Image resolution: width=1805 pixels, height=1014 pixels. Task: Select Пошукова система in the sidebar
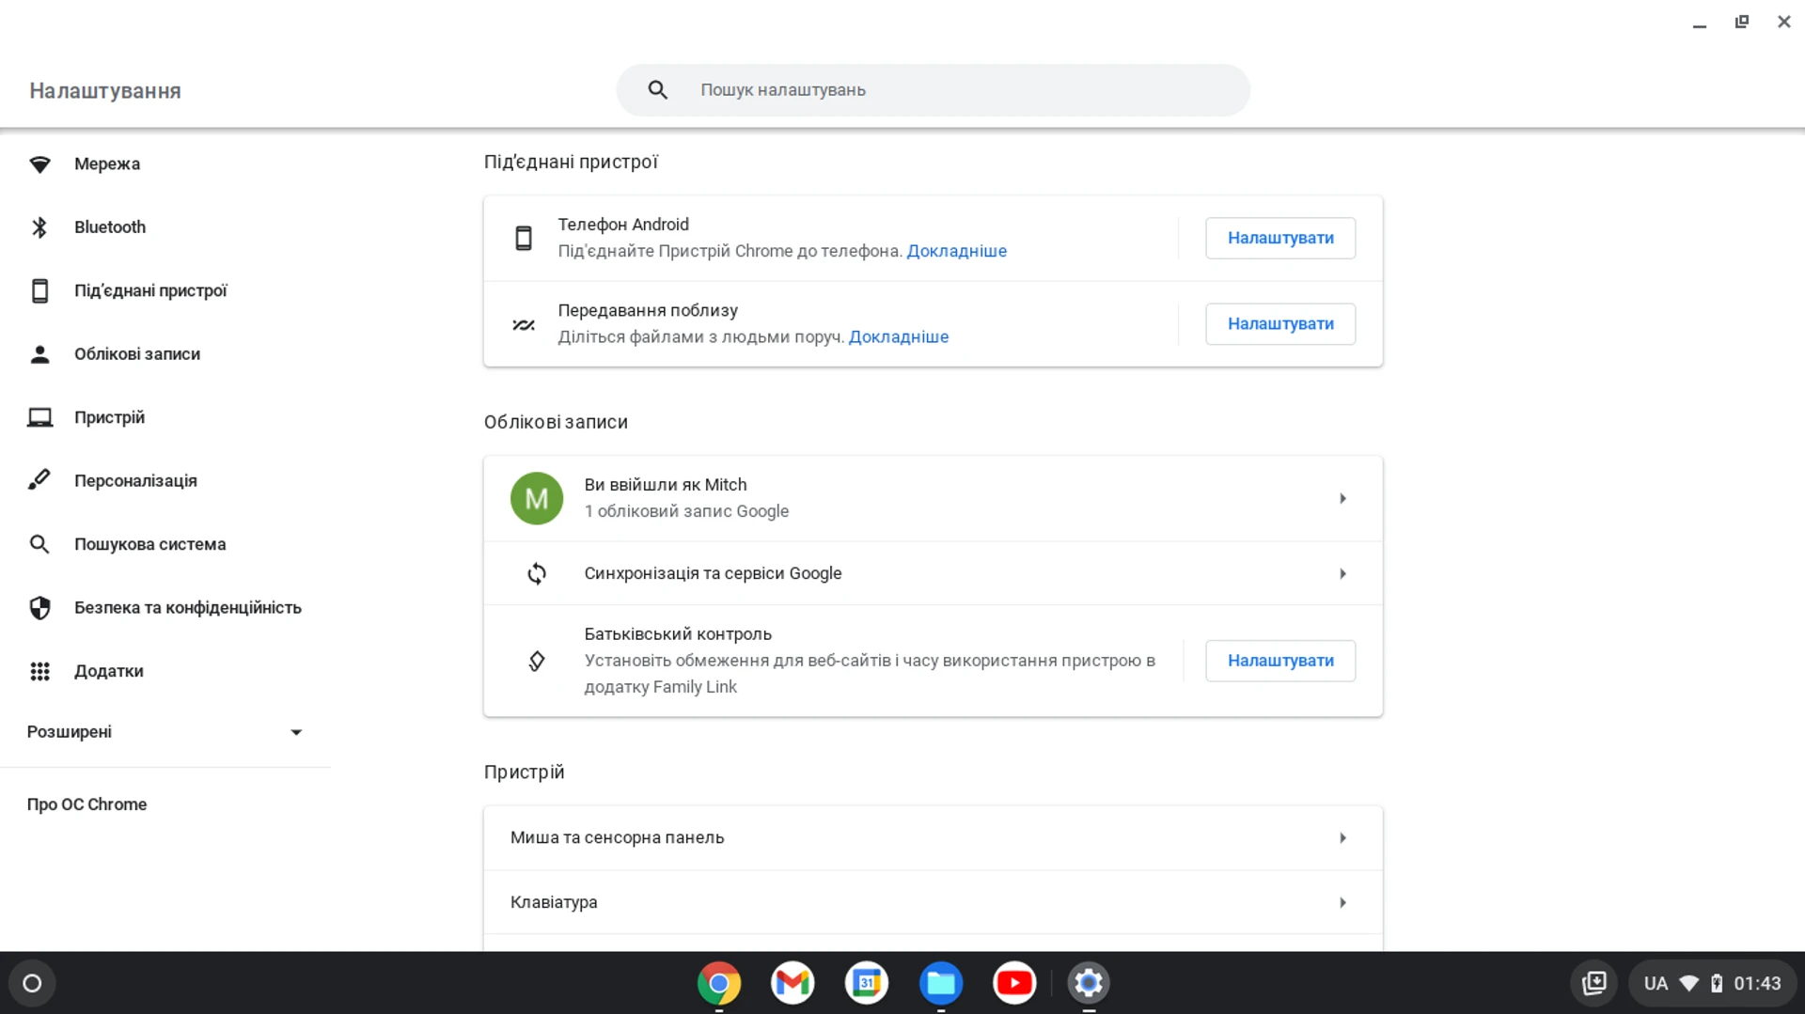click(x=150, y=543)
